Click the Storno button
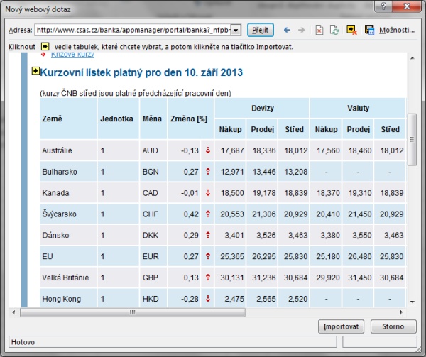 tap(393, 326)
